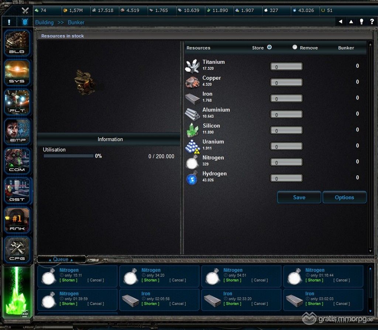The height and width of the screenshot is (330, 378).
Task: Click the left arrow navigation icon
Action: point(340,22)
